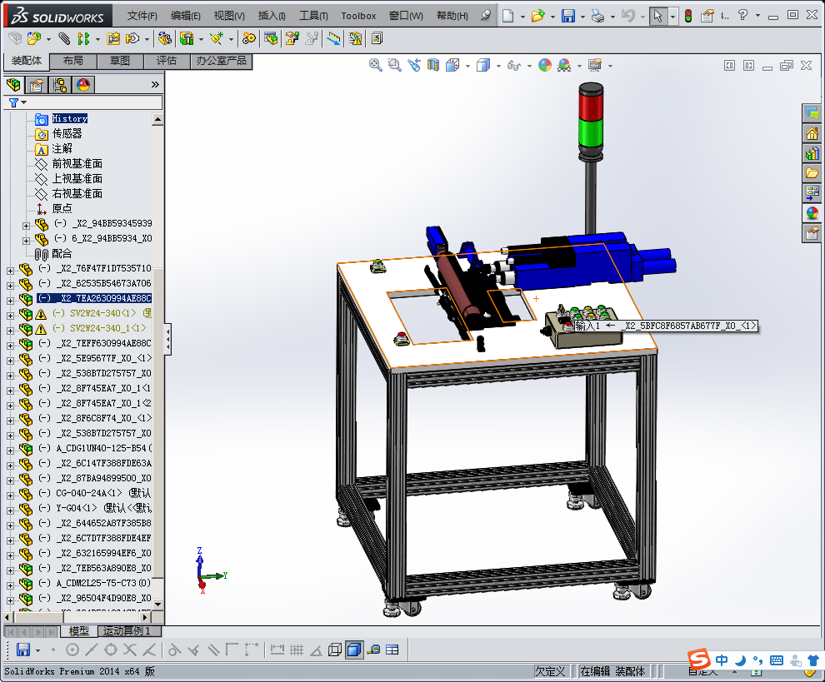Open the Help question mark icon
The width and height of the screenshot is (825, 682).
(742, 15)
